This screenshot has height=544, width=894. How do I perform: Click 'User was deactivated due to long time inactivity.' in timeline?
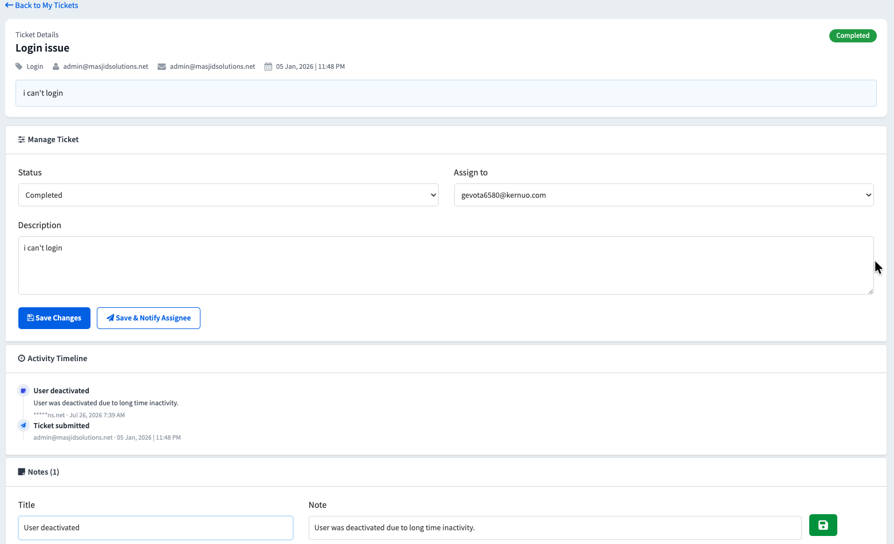[106, 403]
